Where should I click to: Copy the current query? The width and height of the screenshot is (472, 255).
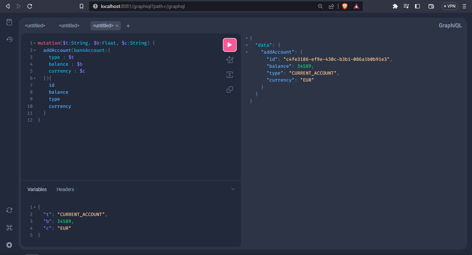[x=229, y=89]
